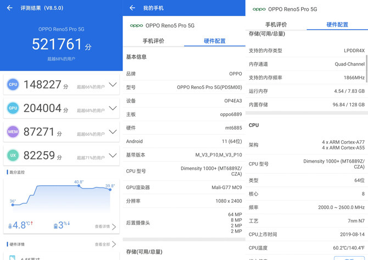Viewport: 368px width, 260px height.
Task: Tap the back arrow beside 评测结果
Action: click(10, 8)
